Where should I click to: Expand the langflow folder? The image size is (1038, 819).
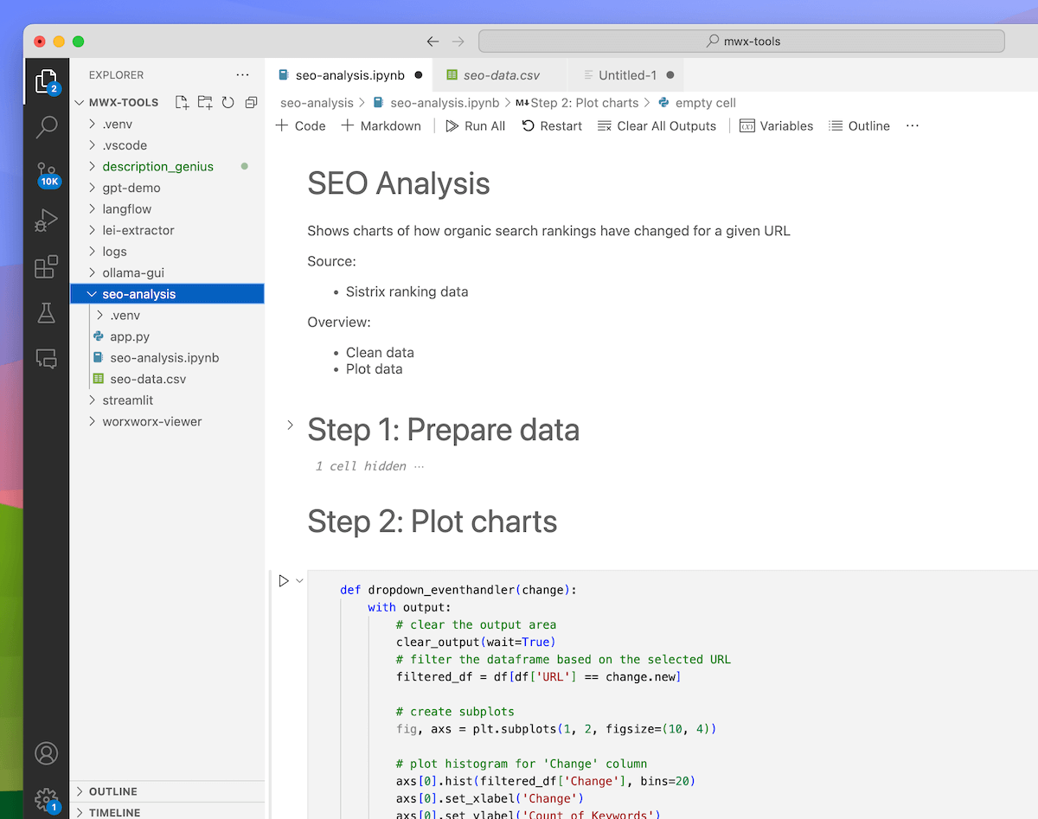point(126,209)
